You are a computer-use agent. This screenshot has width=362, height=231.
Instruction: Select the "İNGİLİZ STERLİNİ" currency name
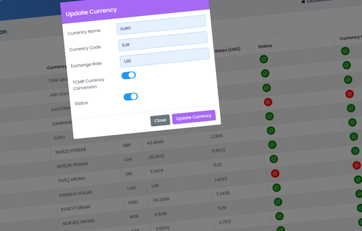(70, 151)
